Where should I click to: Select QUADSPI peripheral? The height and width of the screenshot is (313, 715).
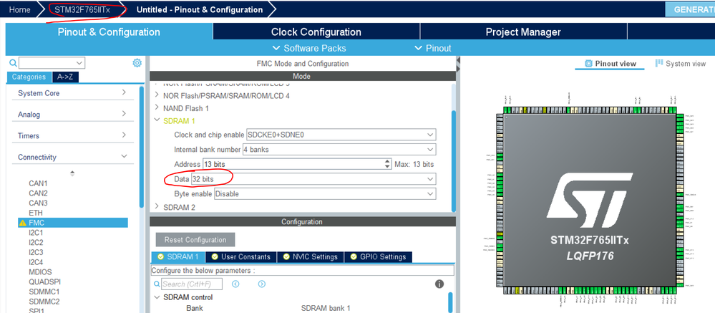44,282
